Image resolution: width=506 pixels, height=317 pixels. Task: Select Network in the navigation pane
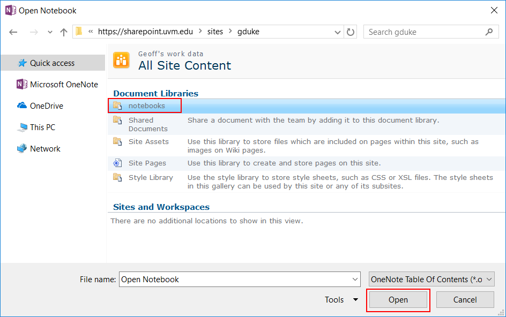45,149
